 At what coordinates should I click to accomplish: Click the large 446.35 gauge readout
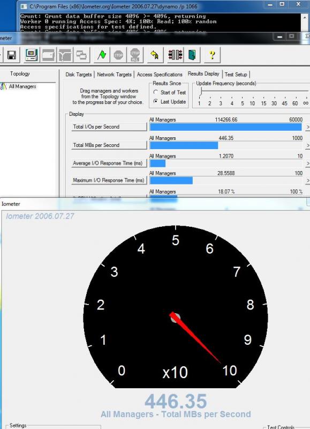[176, 401]
